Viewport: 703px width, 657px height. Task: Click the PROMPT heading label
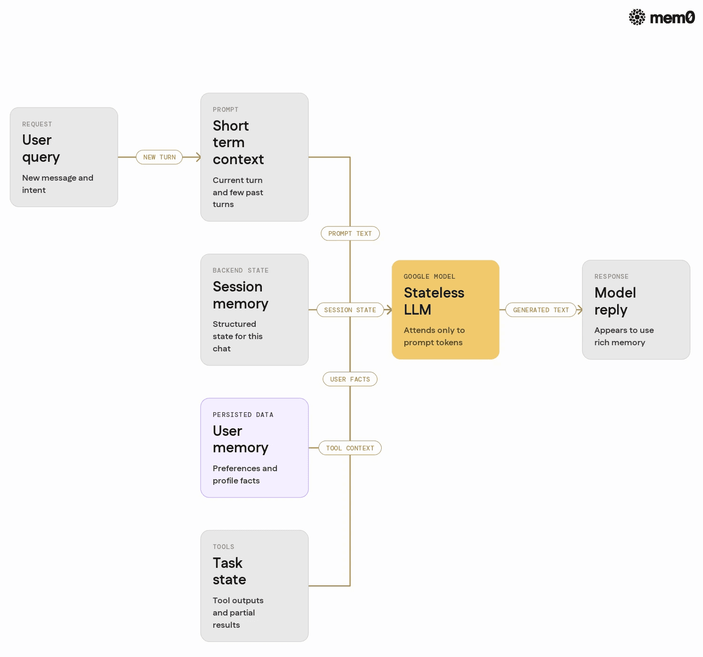pyautogui.click(x=226, y=110)
